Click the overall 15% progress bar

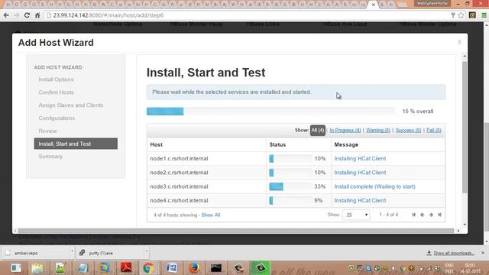[x=270, y=112]
